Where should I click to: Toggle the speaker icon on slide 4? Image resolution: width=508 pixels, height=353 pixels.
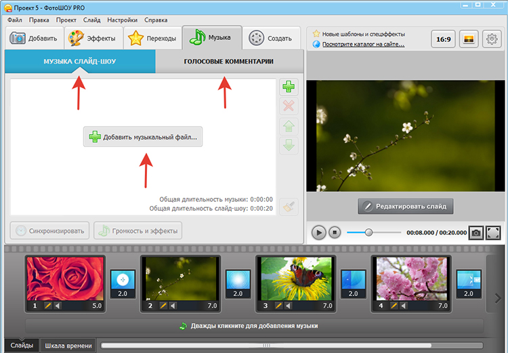coord(404,306)
